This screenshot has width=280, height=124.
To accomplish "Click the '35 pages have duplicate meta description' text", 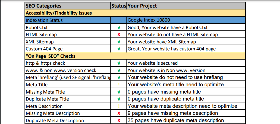I will (176, 120).
